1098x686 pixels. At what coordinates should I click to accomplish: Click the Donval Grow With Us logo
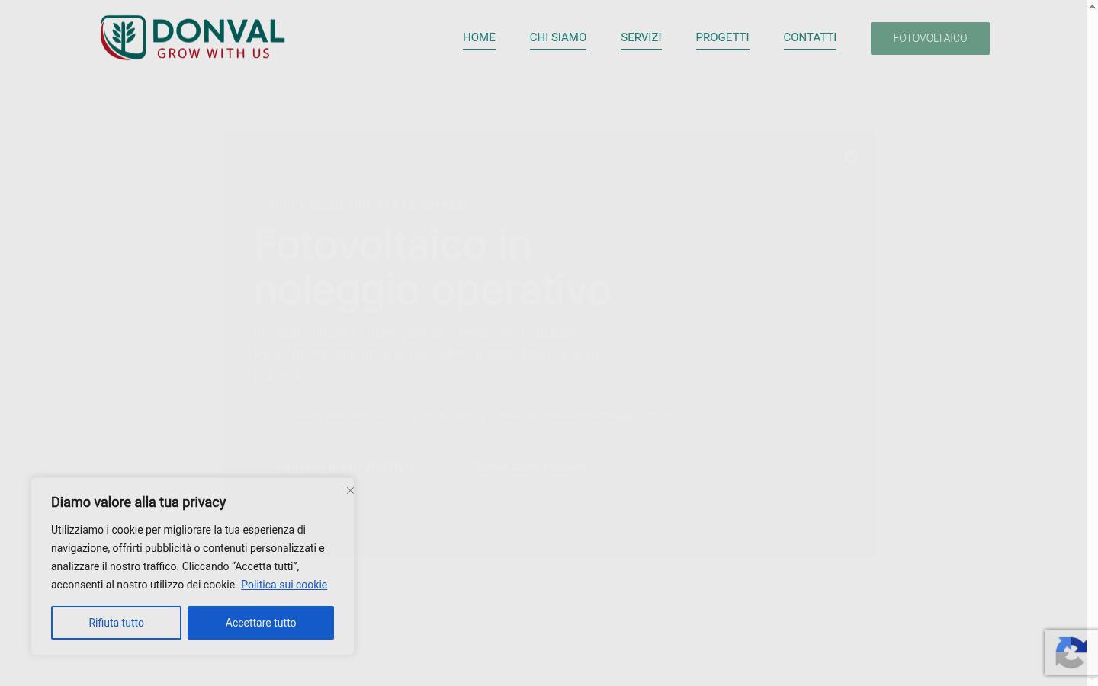193,37
